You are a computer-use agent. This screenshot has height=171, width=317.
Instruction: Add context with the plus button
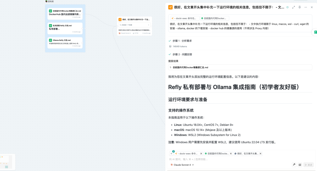(171, 154)
